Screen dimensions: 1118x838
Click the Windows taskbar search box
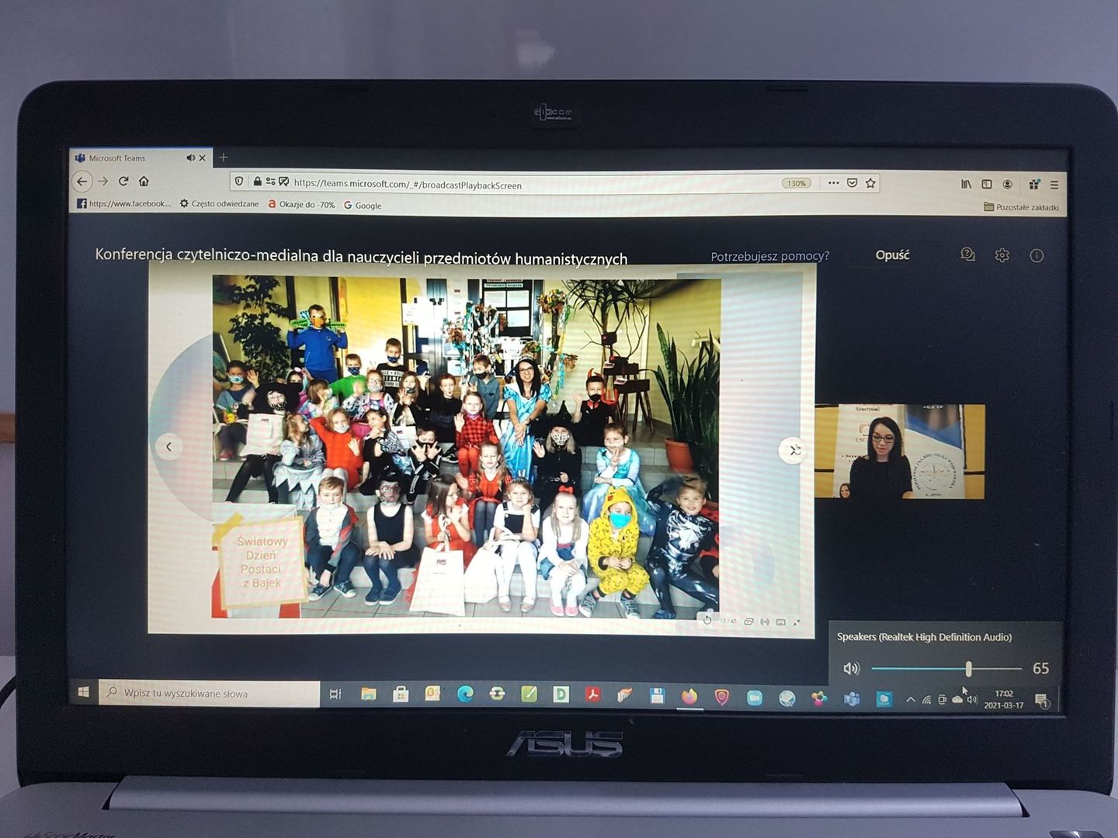[x=210, y=693]
